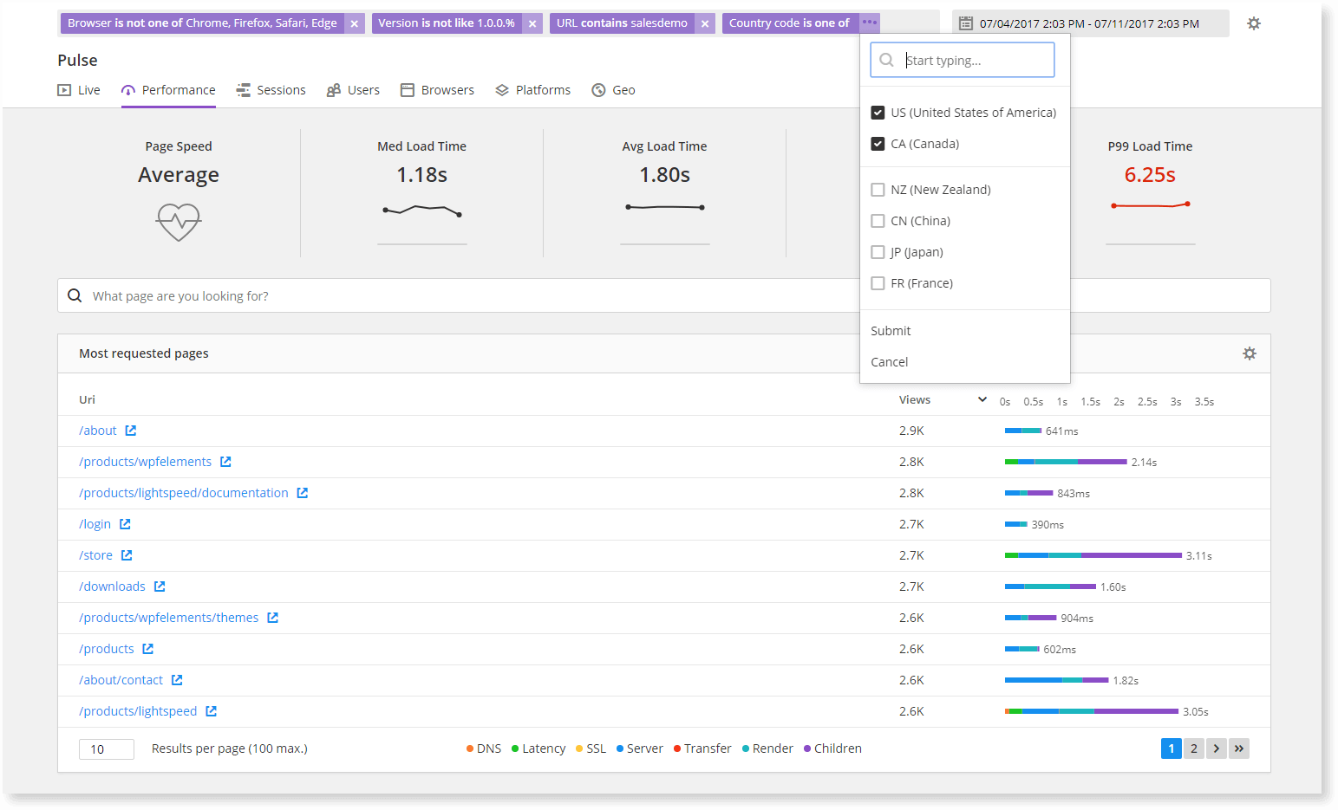
Task: Check the NZ (New Zealand) option
Action: [878, 190]
